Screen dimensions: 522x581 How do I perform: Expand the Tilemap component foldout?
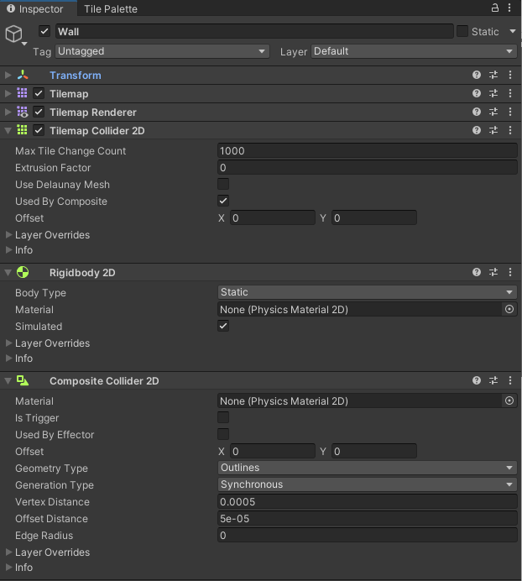pyautogui.click(x=8, y=93)
